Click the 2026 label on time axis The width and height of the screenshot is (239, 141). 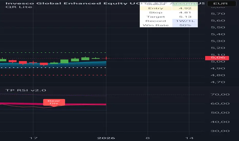click(106, 138)
